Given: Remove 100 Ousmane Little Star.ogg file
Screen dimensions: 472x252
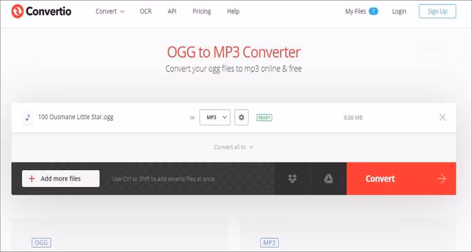Looking at the screenshot, I should click(x=442, y=118).
